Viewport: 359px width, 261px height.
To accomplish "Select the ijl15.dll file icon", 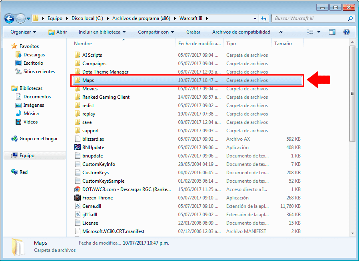I will tap(78, 215).
